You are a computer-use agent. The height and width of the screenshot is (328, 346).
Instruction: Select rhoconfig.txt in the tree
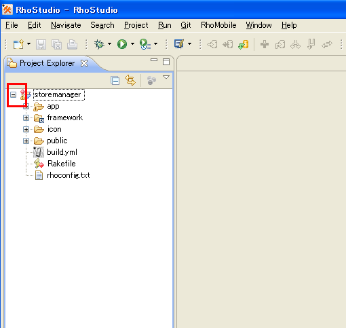[69, 175]
